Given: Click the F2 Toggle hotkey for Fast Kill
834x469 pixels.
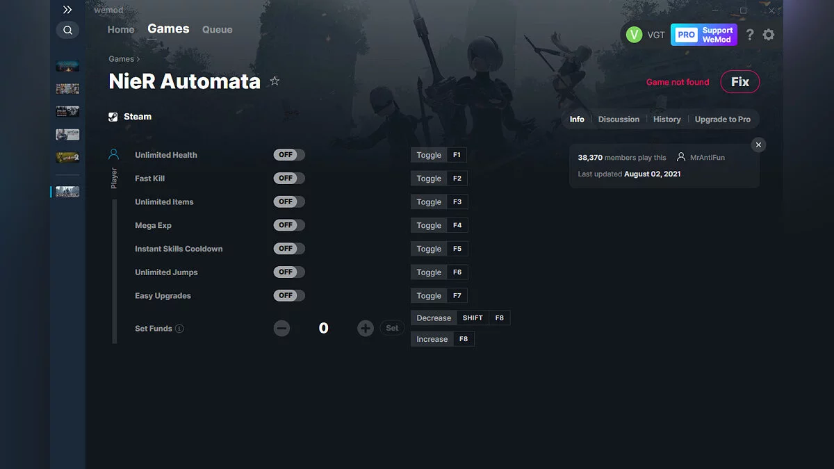Looking at the screenshot, I should 439,179.
